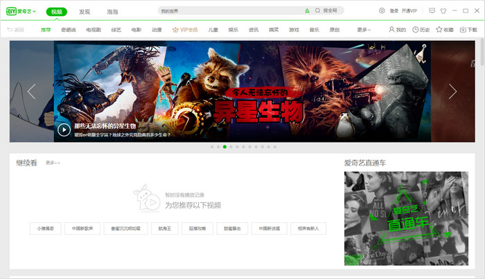
Task: Open the VIP会员 channel with crown icon
Action: [185, 30]
